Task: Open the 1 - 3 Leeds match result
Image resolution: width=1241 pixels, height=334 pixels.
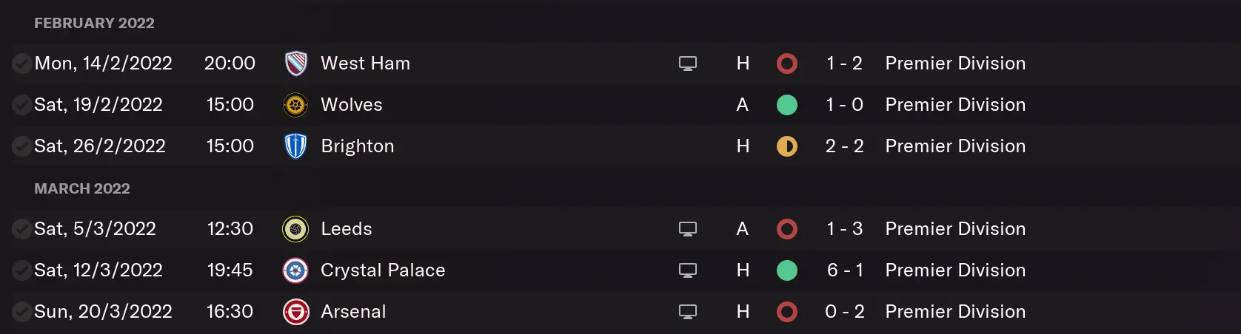Action: click(x=845, y=229)
